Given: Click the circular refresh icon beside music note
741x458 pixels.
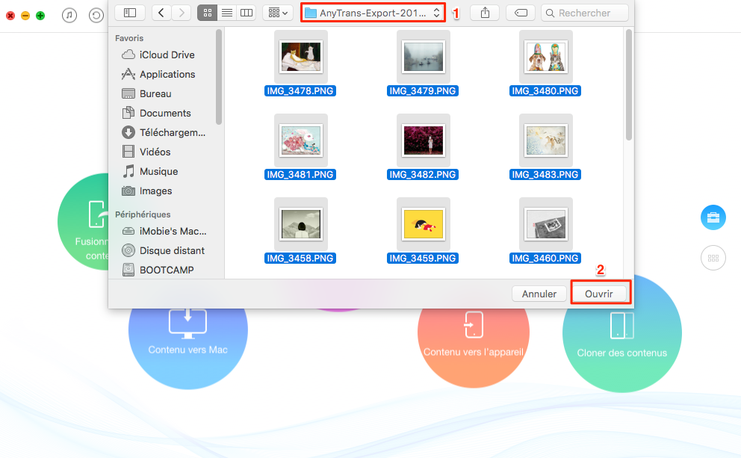Looking at the screenshot, I should coord(96,15).
